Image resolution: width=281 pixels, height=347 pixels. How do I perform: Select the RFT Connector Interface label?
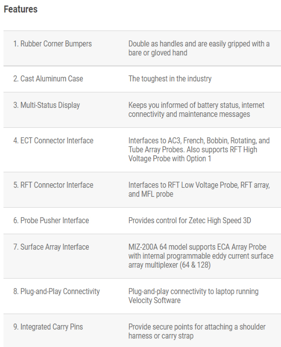(x=53, y=185)
